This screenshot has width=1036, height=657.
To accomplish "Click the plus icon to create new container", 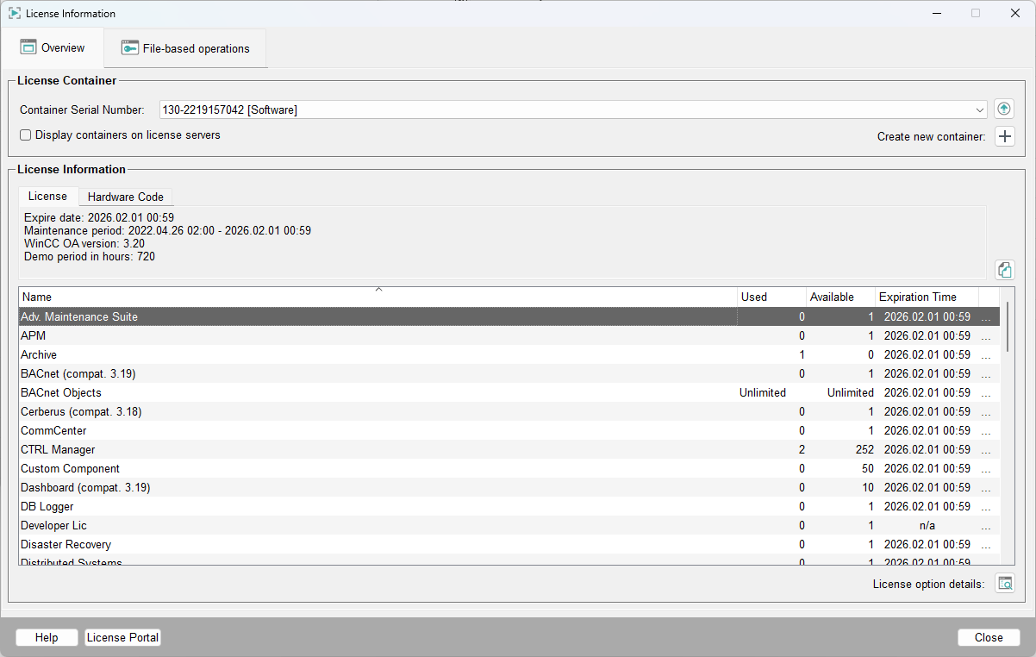I will [x=1004, y=136].
